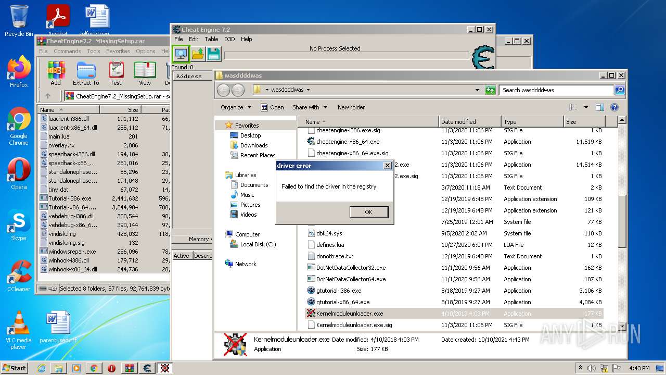666x375 pixels.
Task: Open Skype desktop shortcut
Action: pos(19,225)
